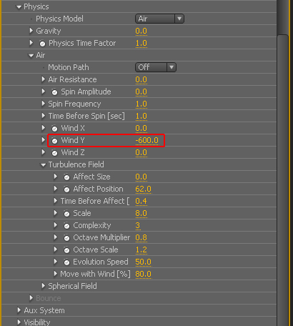Viewport: 293px width, 326px height.
Task: Toggle stopwatch for Octave Scale
Action: [x=66, y=250]
